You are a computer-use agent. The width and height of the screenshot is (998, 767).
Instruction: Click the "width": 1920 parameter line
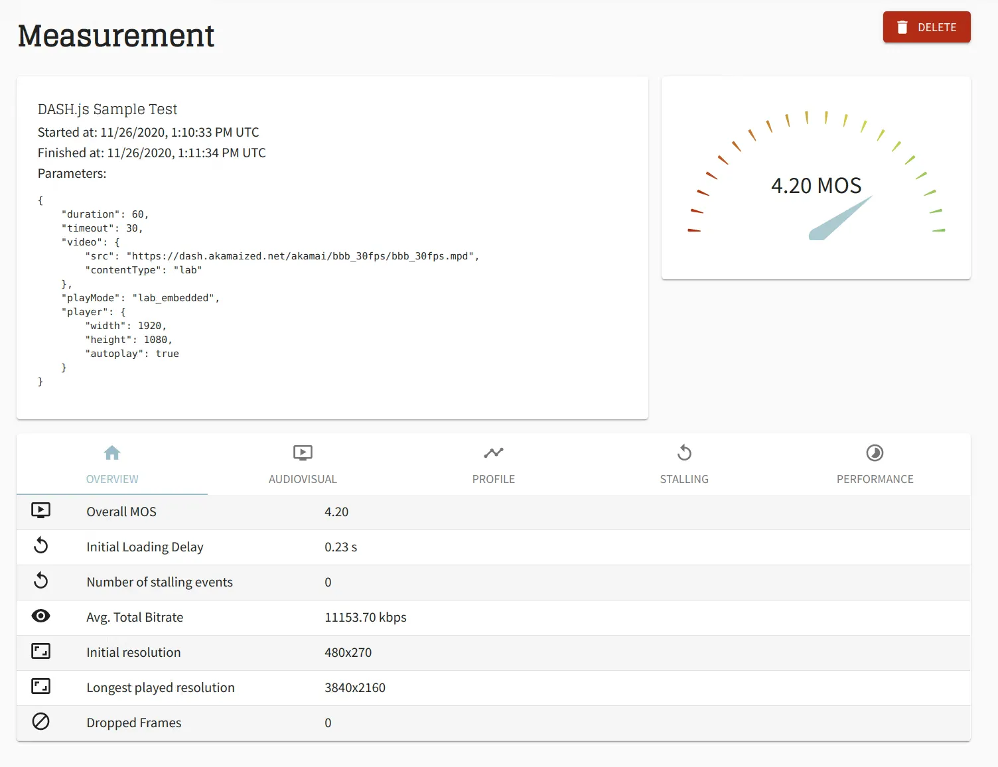[x=125, y=326]
